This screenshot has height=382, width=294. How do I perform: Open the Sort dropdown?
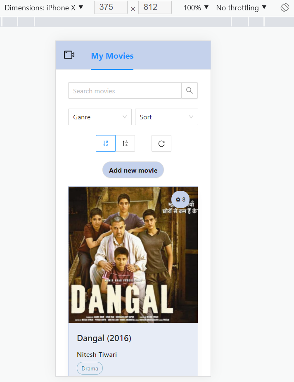click(166, 117)
